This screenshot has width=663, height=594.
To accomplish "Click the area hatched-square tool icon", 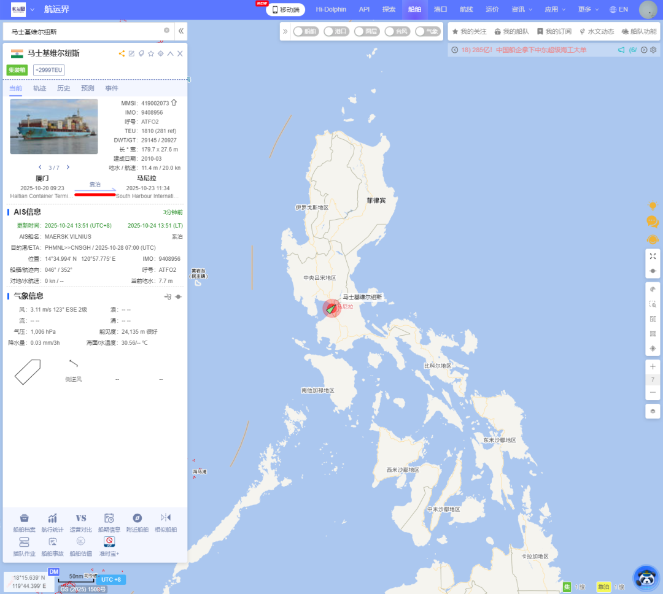I will coord(653,334).
